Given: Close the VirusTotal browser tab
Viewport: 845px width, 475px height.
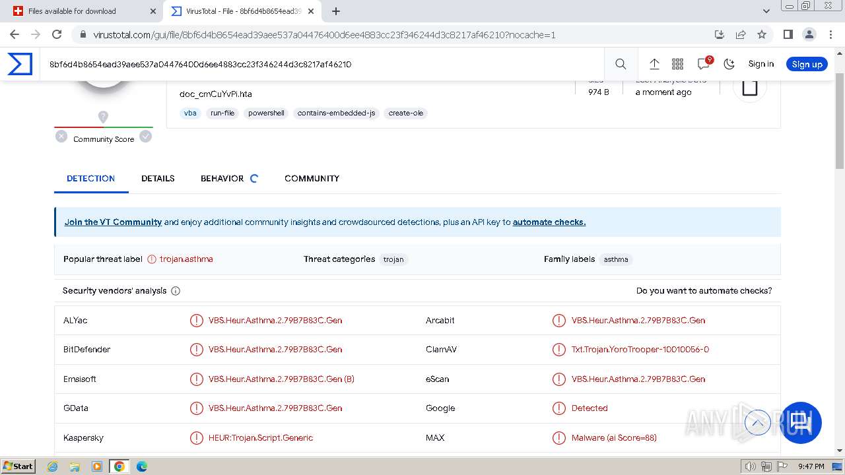Looking at the screenshot, I should click(x=311, y=11).
